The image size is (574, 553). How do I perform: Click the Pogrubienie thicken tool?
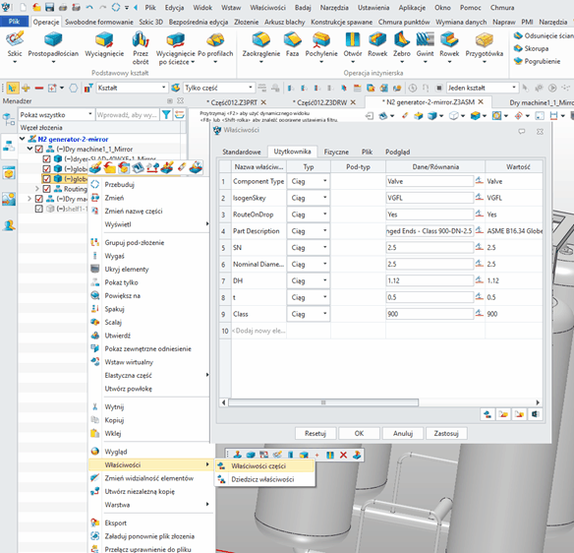point(537,61)
